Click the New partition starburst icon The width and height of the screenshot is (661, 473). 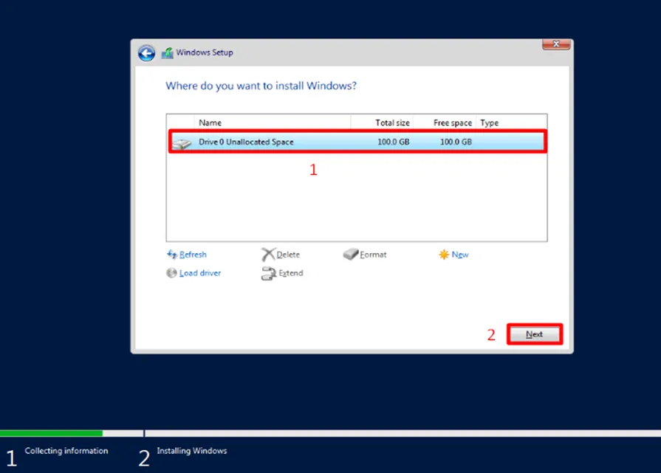tap(444, 255)
